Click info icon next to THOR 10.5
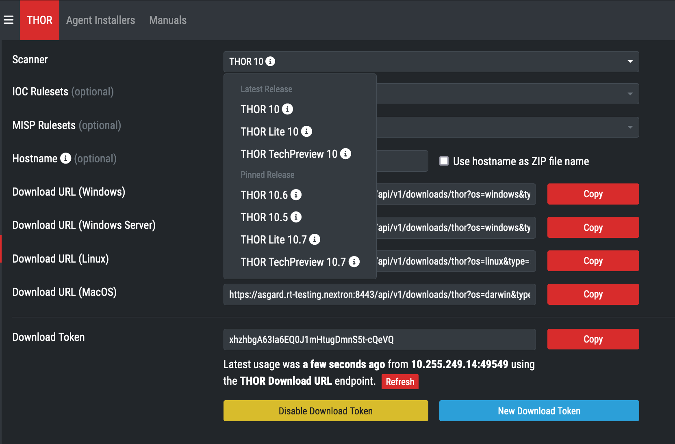Image resolution: width=675 pixels, height=444 pixels. (x=296, y=217)
